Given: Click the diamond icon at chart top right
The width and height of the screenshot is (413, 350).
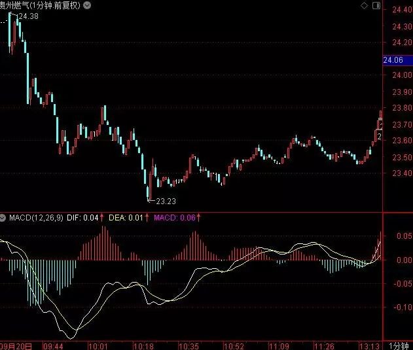Looking at the screenshot, I should pyautogui.click(x=365, y=5).
